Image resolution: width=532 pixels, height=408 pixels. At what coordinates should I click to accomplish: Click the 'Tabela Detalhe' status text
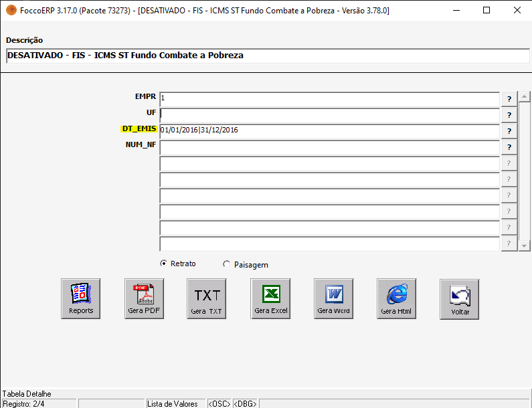27,394
